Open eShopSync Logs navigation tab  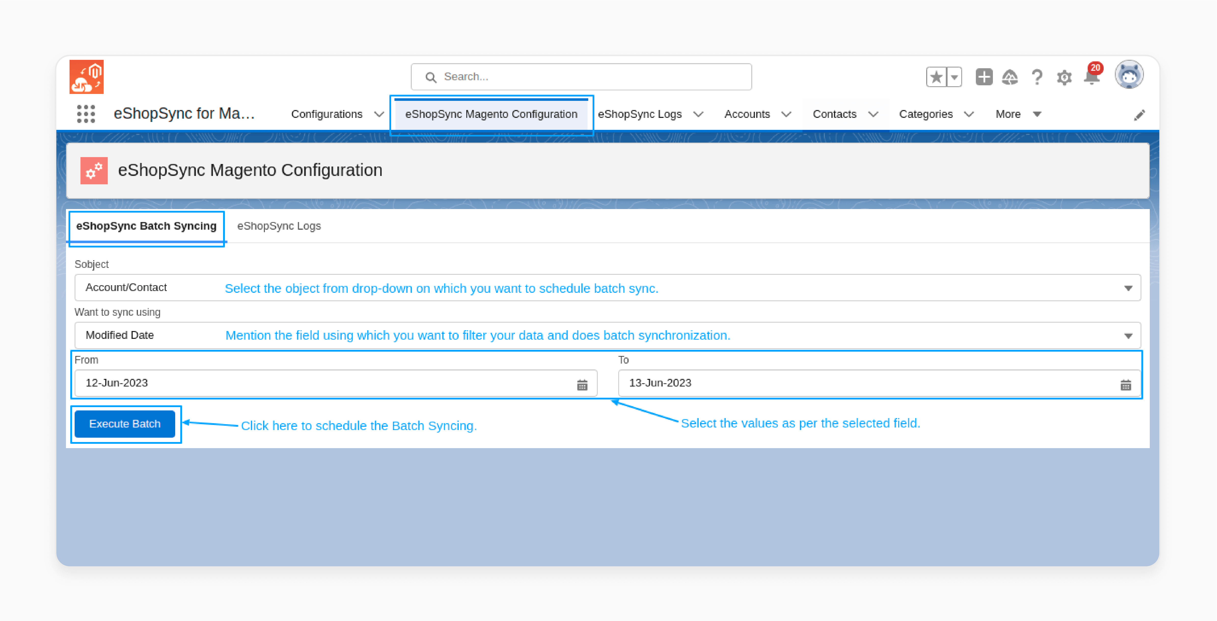pyautogui.click(x=640, y=114)
